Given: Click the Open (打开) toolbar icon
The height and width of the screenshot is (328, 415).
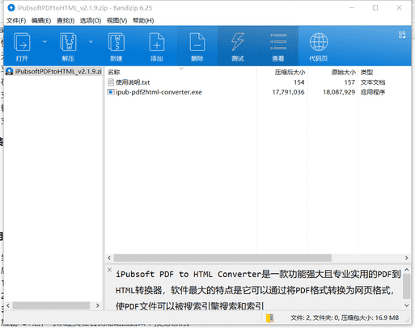Looking at the screenshot, I should point(22,42).
